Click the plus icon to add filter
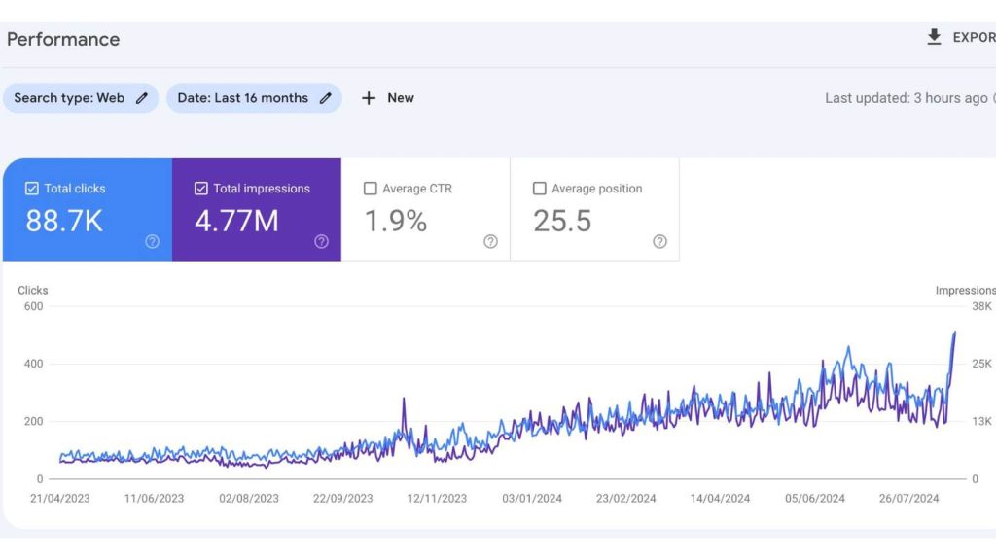The height and width of the screenshot is (560, 996). [369, 98]
